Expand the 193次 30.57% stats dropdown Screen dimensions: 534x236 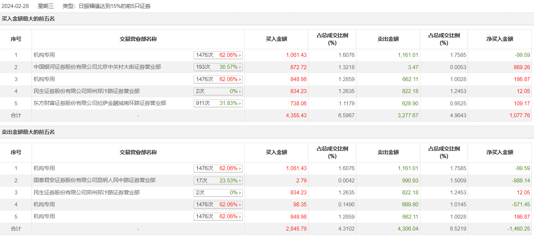click(218, 67)
